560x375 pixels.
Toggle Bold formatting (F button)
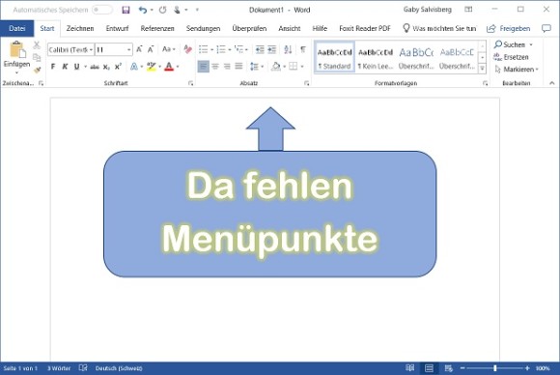coord(53,67)
